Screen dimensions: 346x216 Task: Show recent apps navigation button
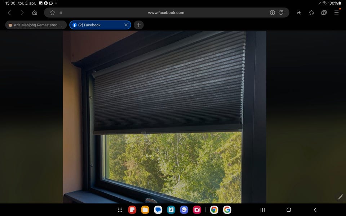click(x=263, y=210)
